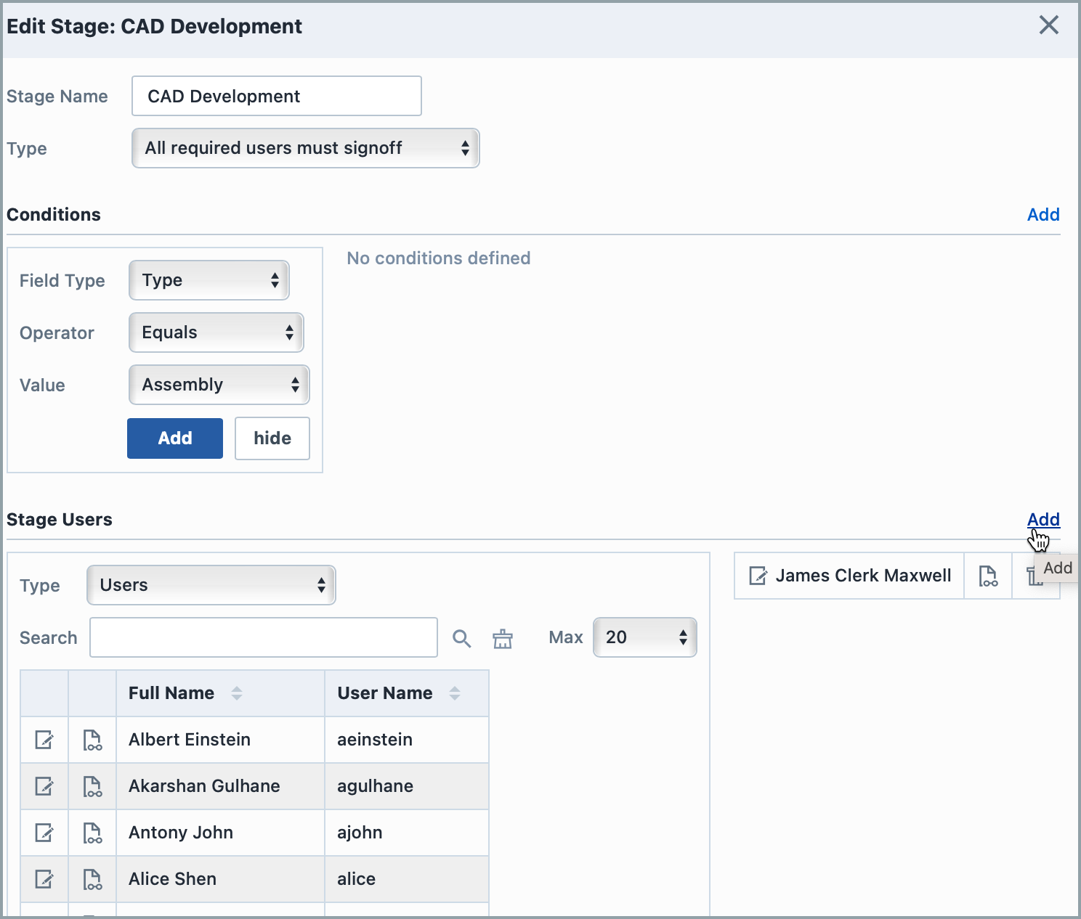Click username aeinstein cell

pos(407,740)
